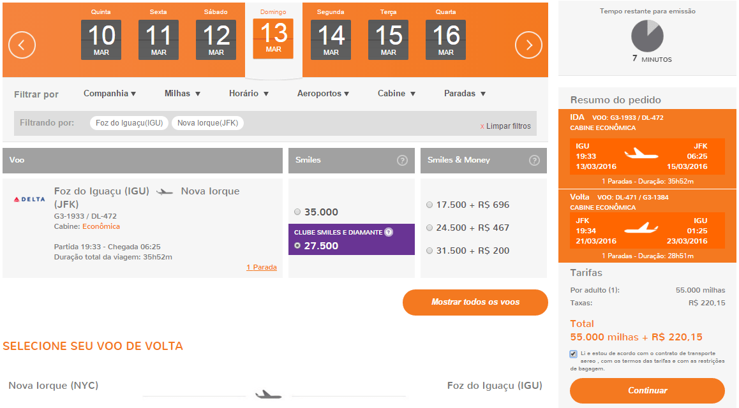Click the Delta airline logo

pos(29,199)
